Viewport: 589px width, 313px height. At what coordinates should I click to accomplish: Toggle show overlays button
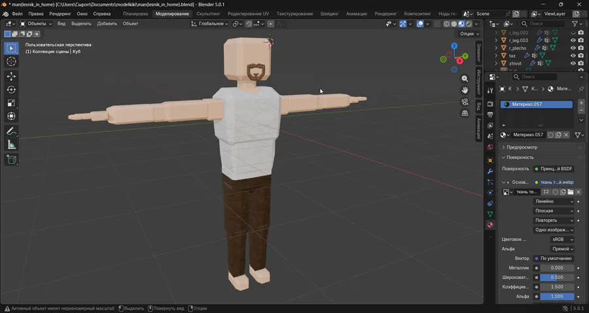[420, 24]
